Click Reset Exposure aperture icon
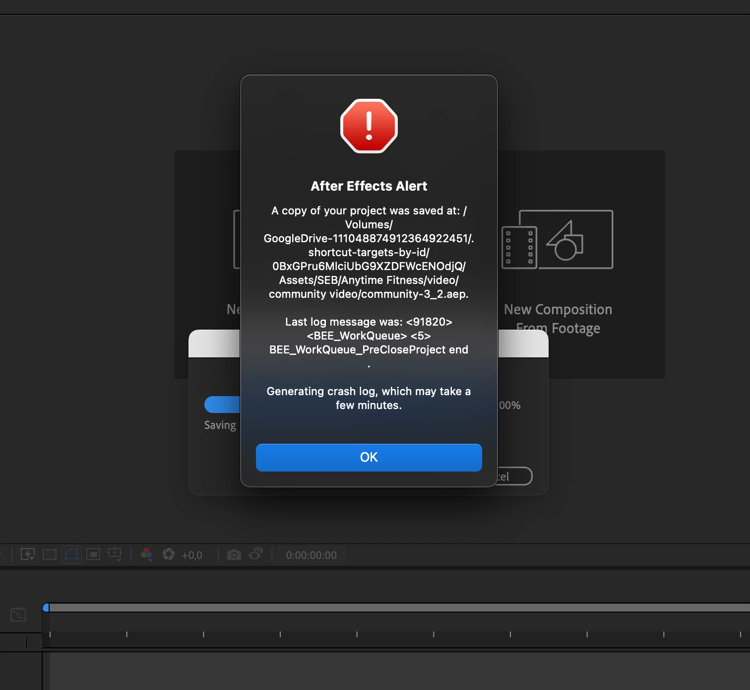Screen dimensions: 750x690 click(x=169, y=554)
